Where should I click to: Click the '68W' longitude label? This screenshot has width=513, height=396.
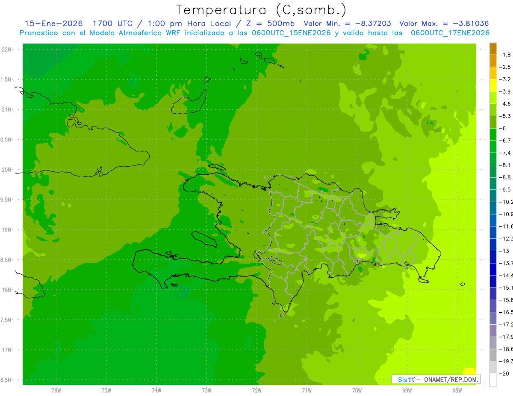457,390
